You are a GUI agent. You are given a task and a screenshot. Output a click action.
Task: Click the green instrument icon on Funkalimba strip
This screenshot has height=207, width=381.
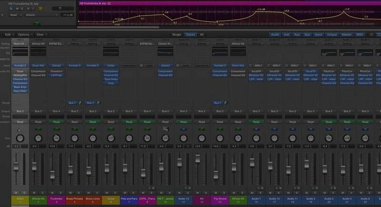click(x=56, y=129)
